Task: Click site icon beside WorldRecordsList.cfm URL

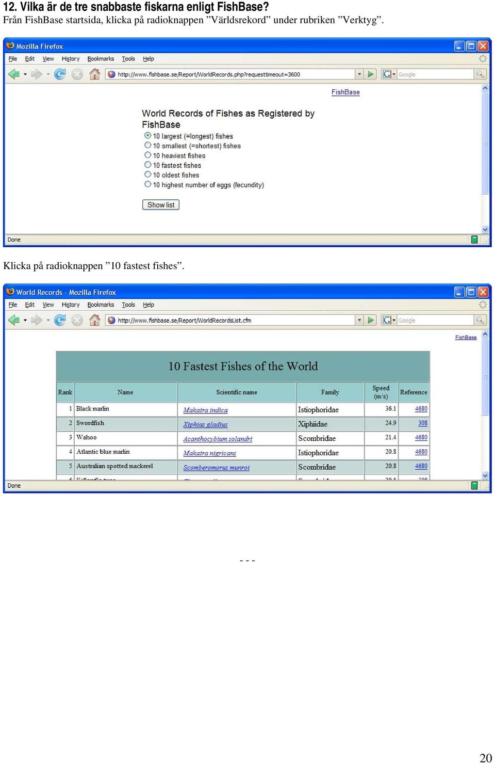Action: click(x=111, y=321)
